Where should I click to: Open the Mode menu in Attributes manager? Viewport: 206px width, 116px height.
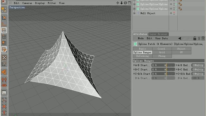pos(141,38)
